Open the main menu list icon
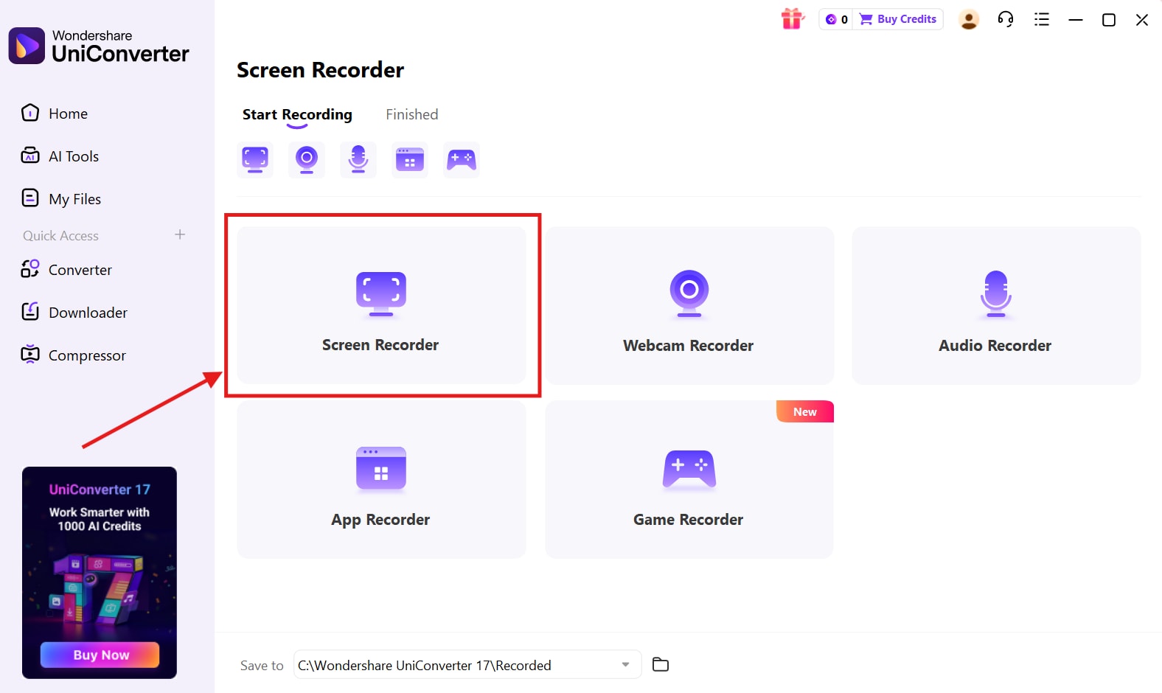The width and height of the screenshot is (1162, 693). [x=1042, y=19]
